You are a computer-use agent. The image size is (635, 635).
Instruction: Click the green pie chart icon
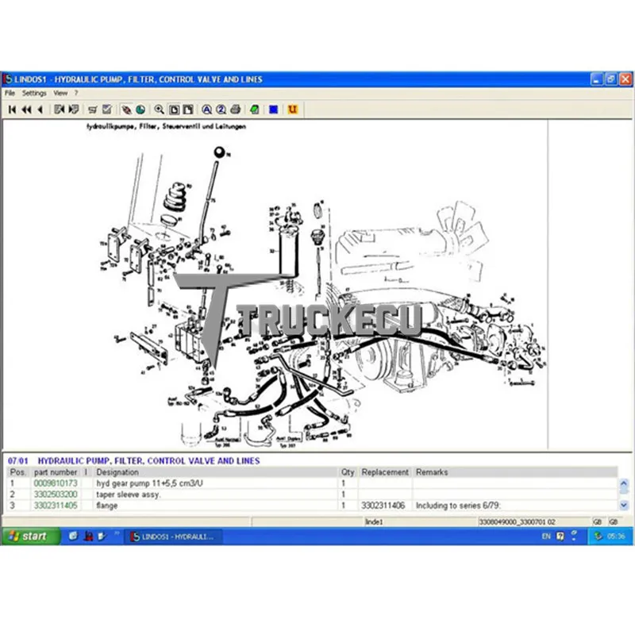(140, 110)
